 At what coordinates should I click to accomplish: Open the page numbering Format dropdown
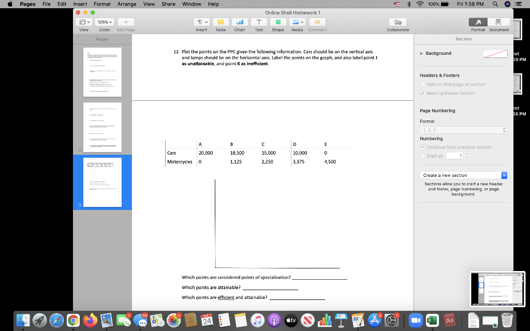pyautogui.click(x=464, y=130)
